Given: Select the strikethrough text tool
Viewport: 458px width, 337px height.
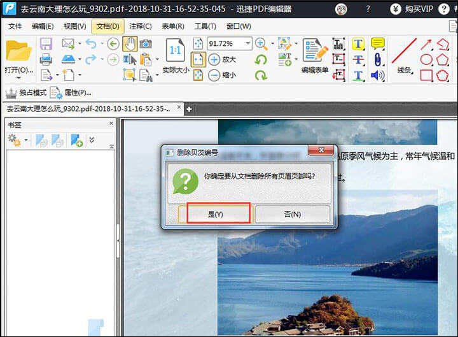Looking at the screenshot, I should (358, 59).
